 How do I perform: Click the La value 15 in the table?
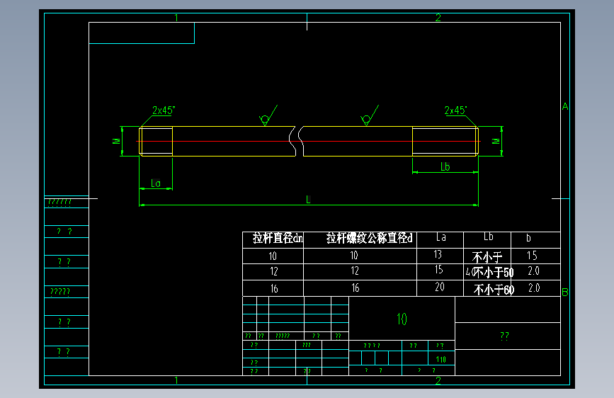(x=438, y=270)
